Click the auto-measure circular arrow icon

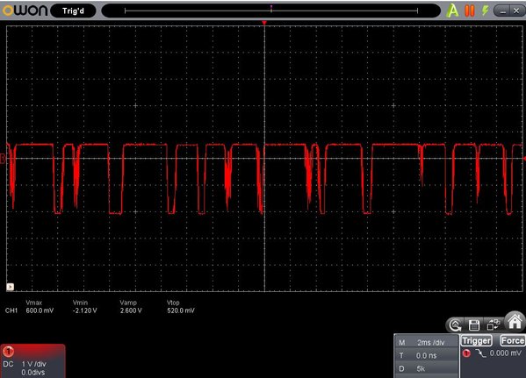point(456,325)
